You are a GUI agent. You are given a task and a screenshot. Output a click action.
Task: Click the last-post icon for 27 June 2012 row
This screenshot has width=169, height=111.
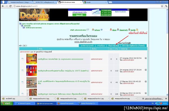pos(146,81)
